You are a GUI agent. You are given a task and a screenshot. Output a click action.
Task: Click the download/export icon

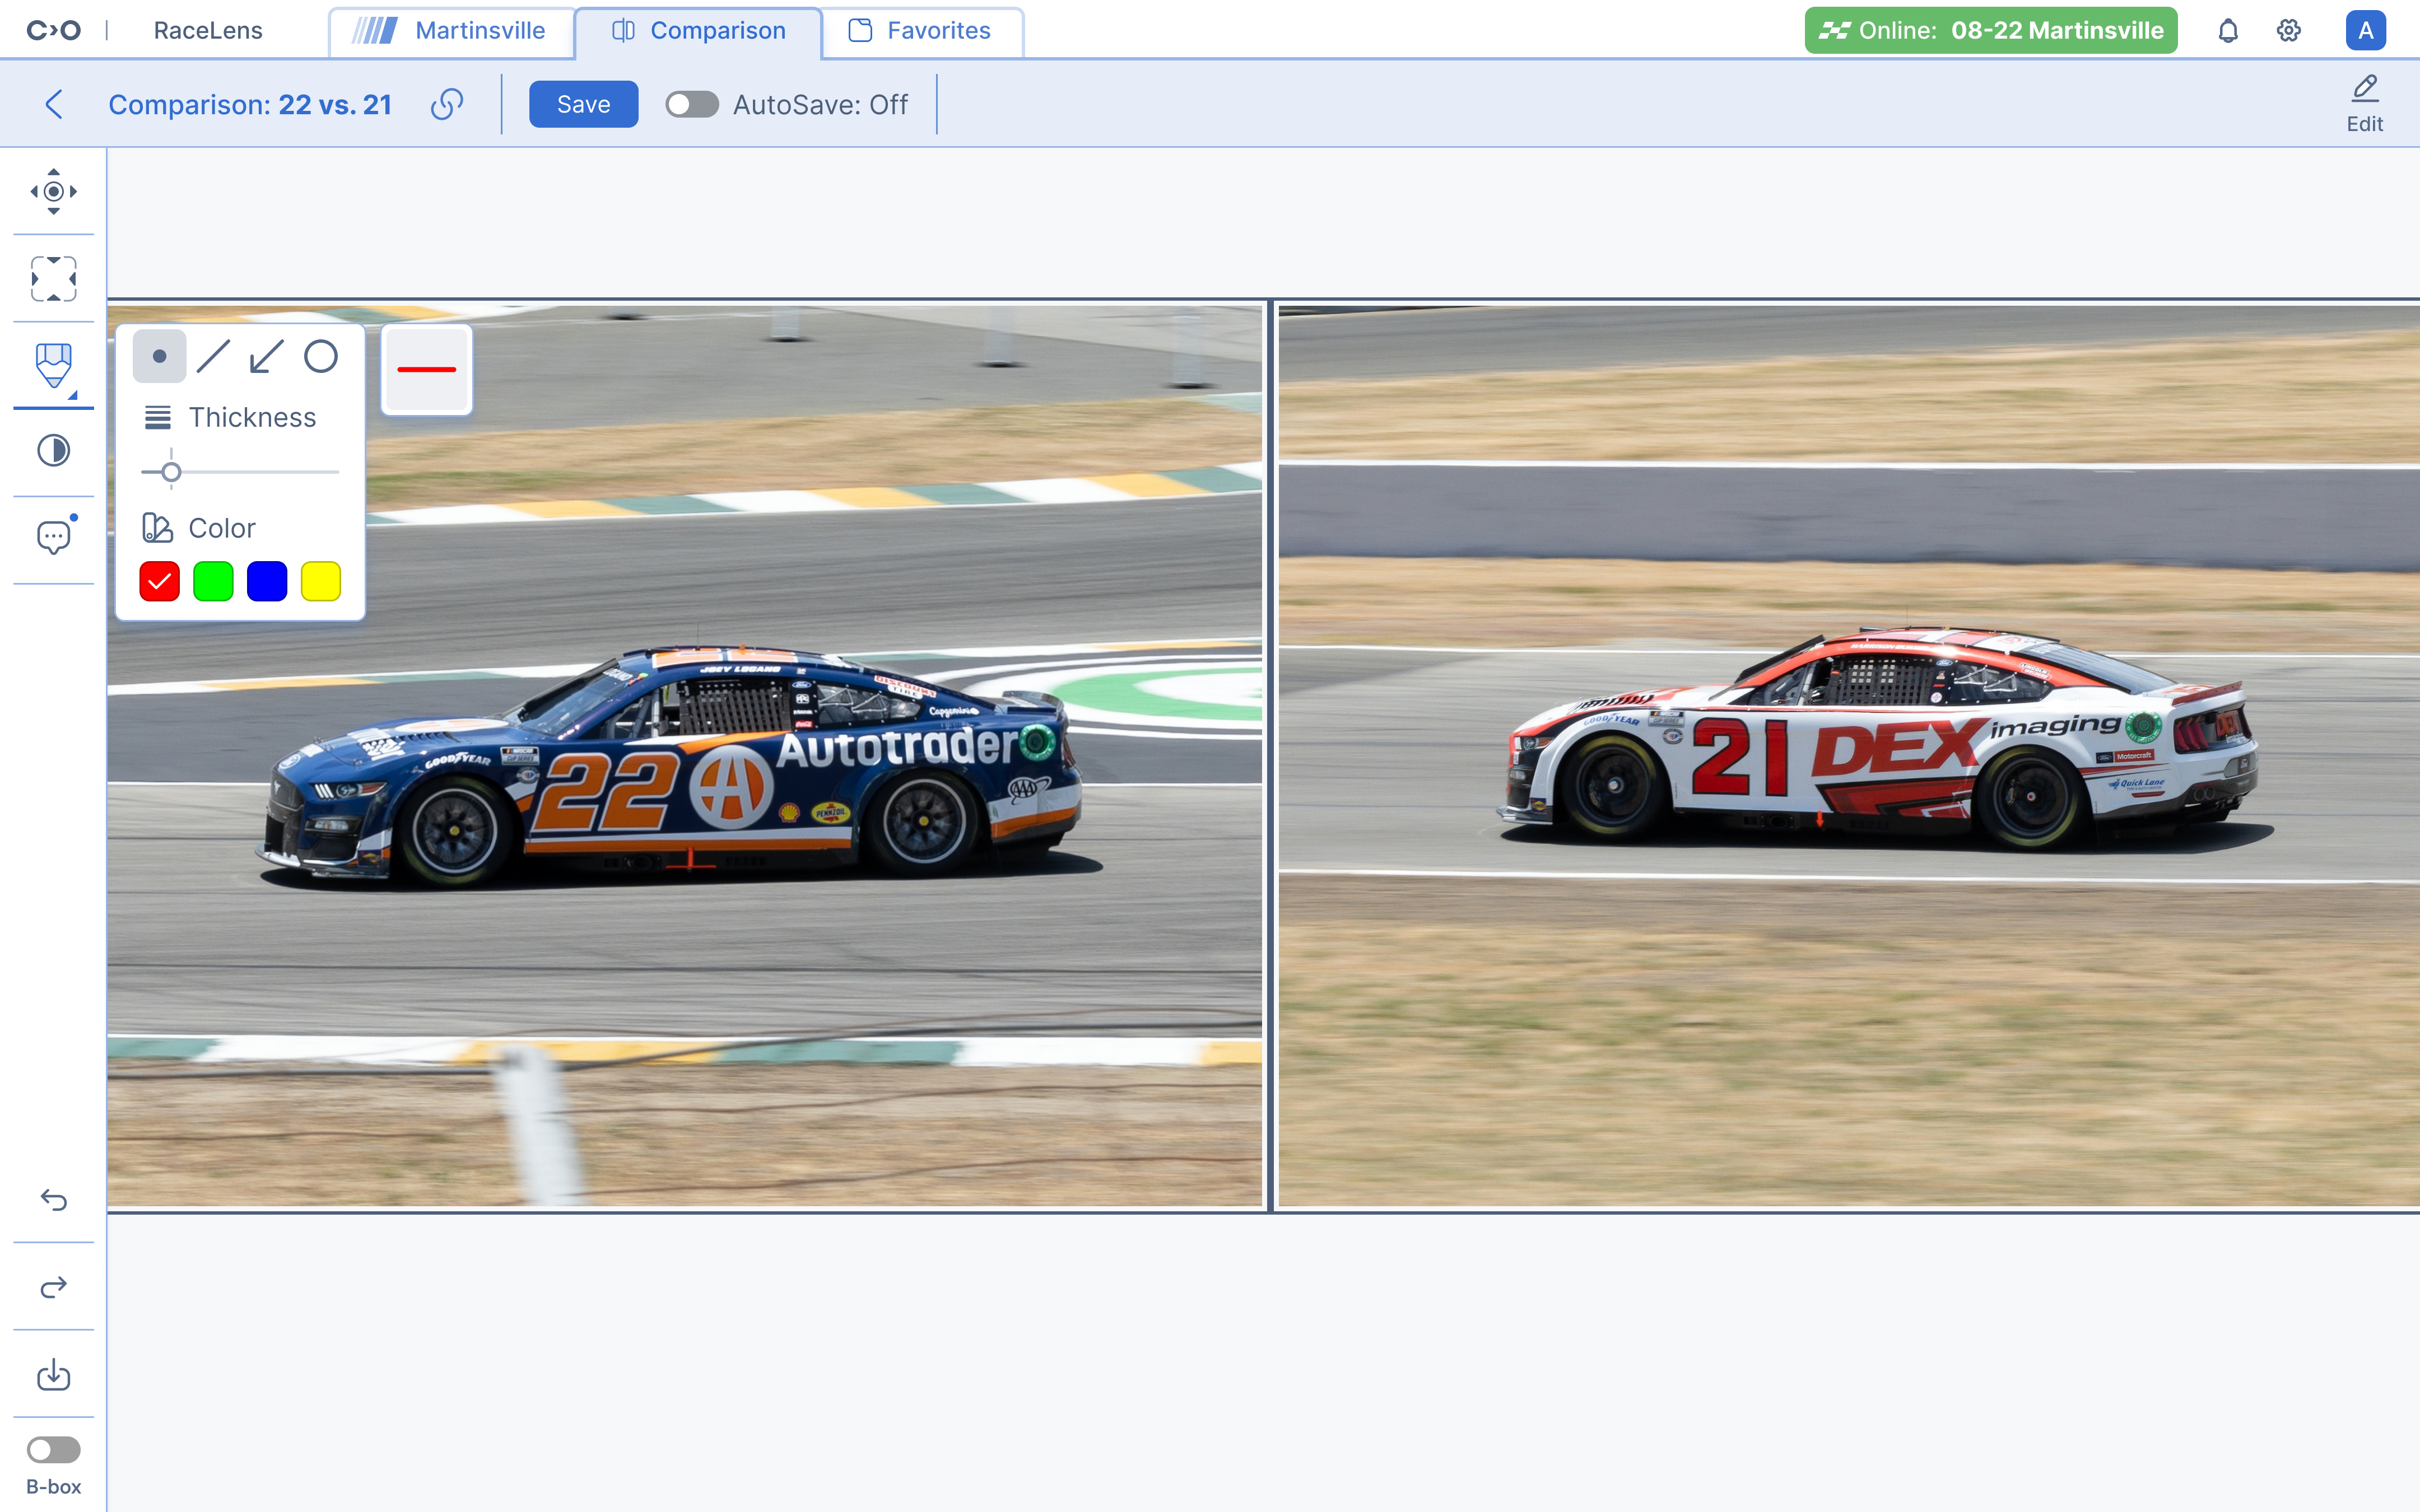point(53,1374)
